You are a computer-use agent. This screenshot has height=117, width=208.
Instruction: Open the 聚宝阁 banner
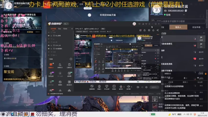point(22,75)
